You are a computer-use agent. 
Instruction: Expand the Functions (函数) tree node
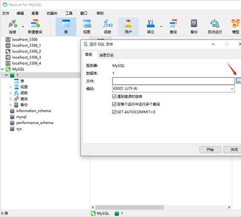pos(11,93)
